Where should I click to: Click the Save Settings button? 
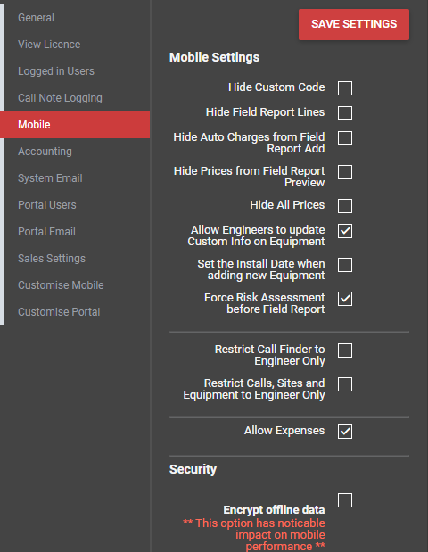(x=354, y=24)
